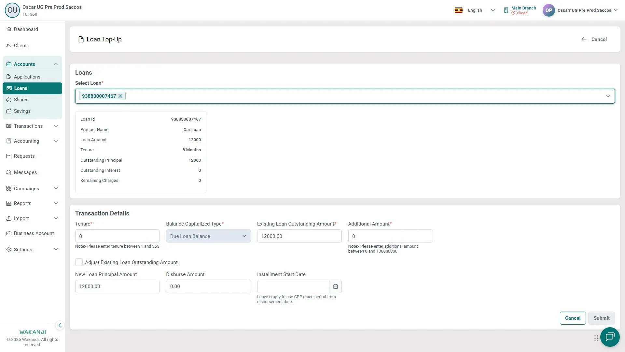This screenshot has width=625, height=352.
Task: Open the Dashboard menu item
Action: pos(32,29)
